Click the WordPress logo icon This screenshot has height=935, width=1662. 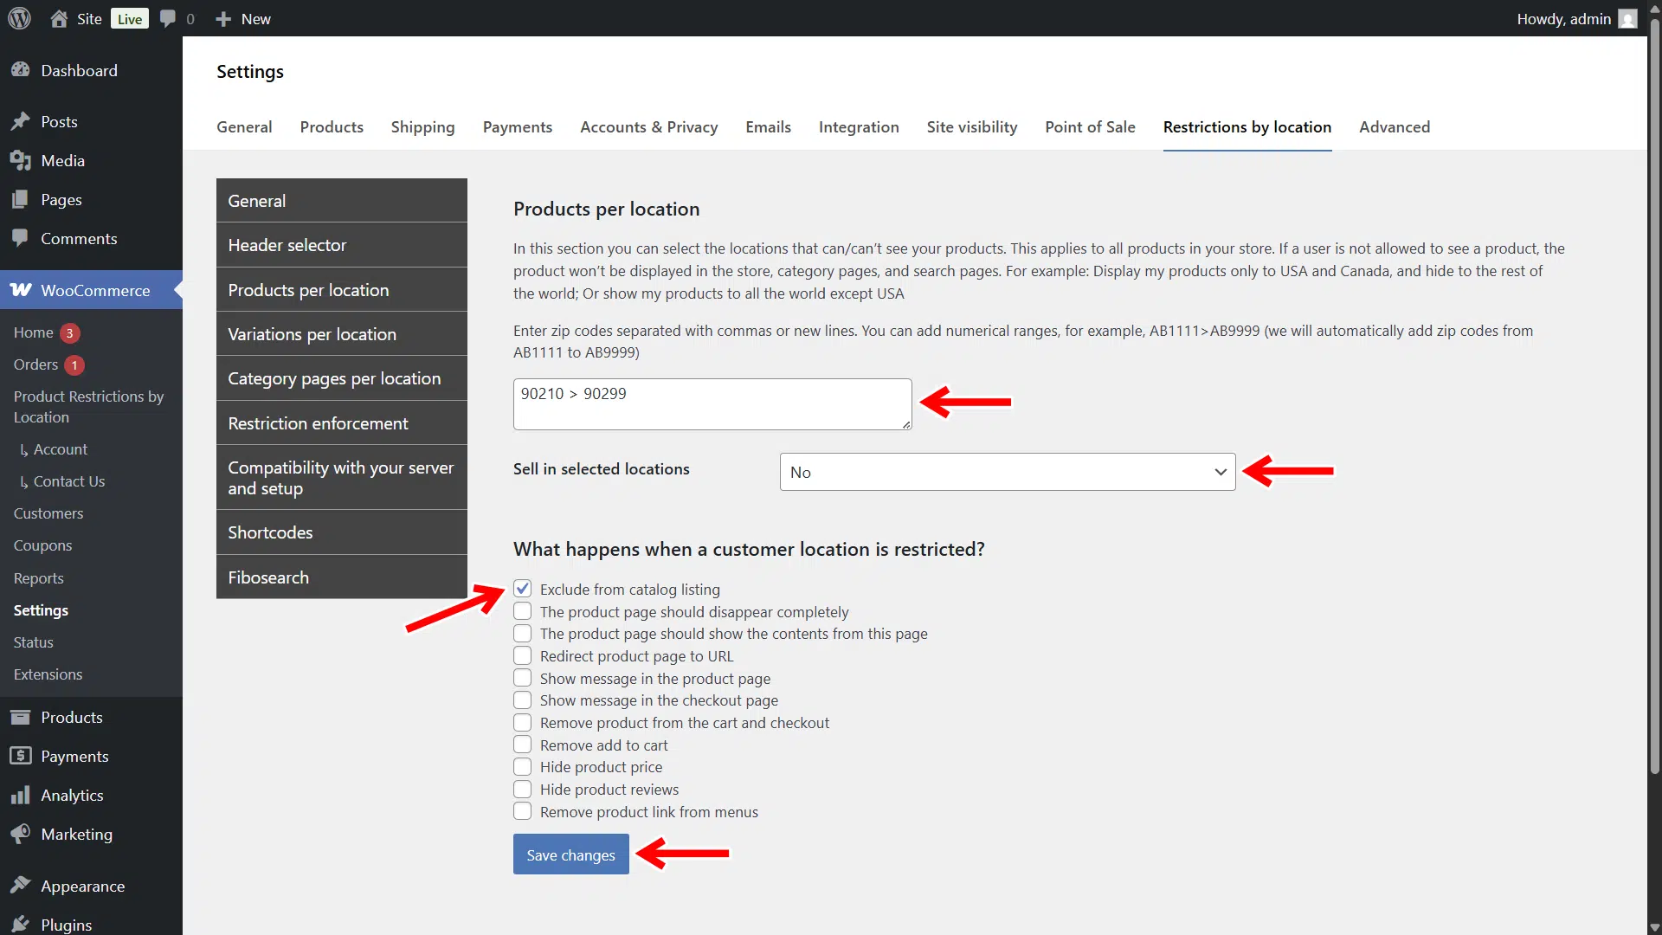(x=19, y=18)
